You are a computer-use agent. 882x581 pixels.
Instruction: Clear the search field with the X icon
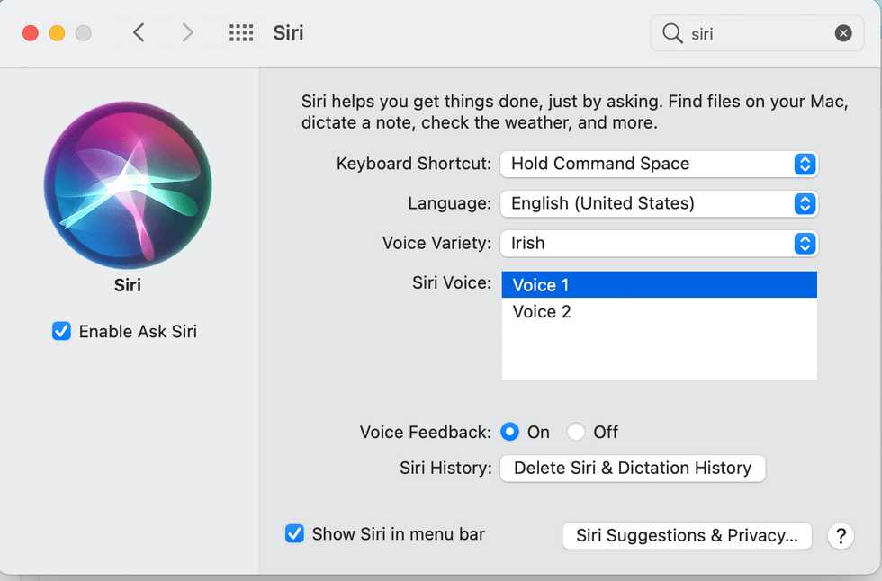pyautogui.click(x=843, y=32)
